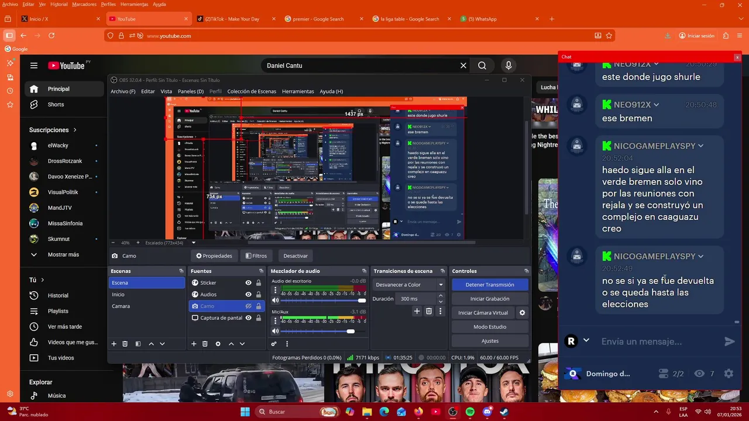Expand the chat identity selector arrow
Screen dimensions: 749x421
(x=586, y=340)
